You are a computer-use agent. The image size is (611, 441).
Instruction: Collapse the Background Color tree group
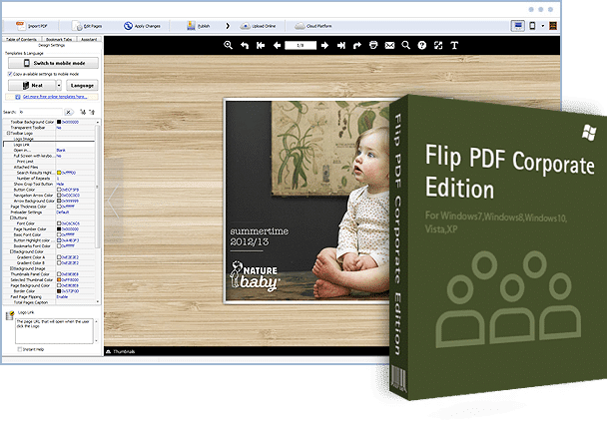point(12,251)
